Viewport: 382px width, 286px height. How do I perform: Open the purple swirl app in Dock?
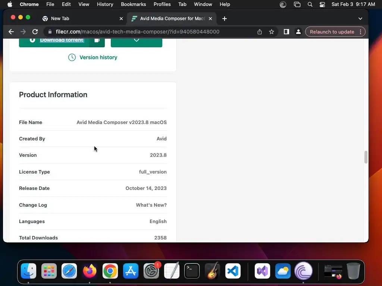click(x=303, y=271)
